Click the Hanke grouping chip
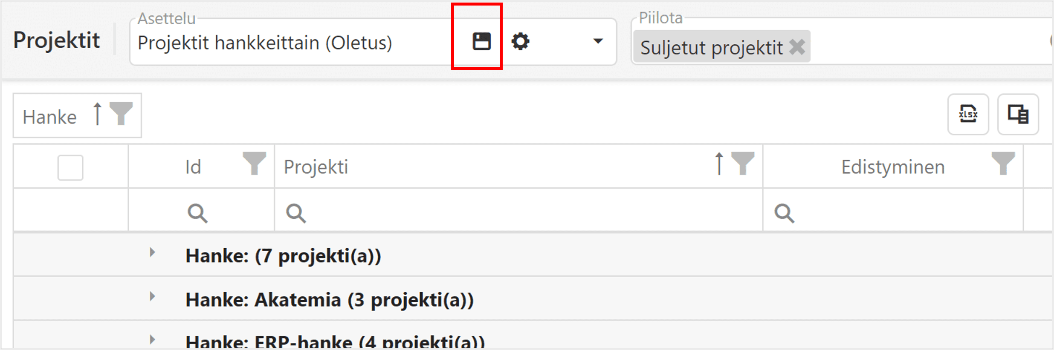The image size is (1054, 350). click(x=50, y=117)
